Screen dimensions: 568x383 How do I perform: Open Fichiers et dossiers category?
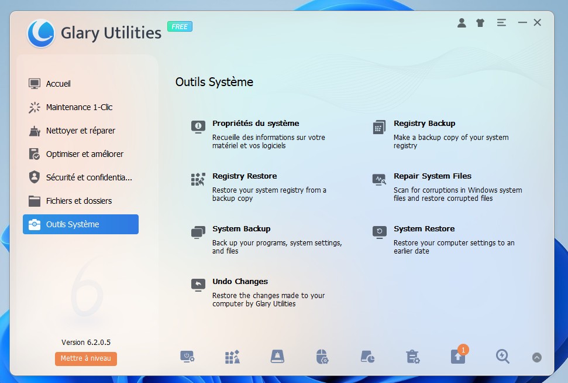pyautogui.click(x=78, y=201)
